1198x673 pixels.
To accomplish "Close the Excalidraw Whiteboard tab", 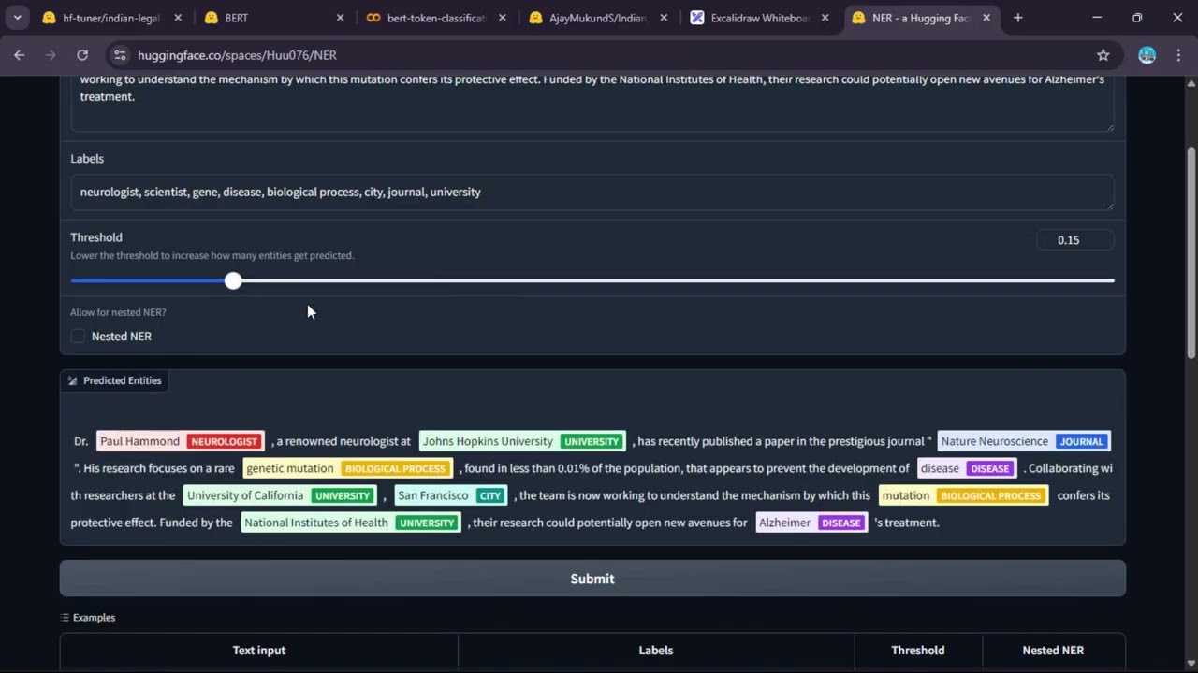I will tap(825, 18).
